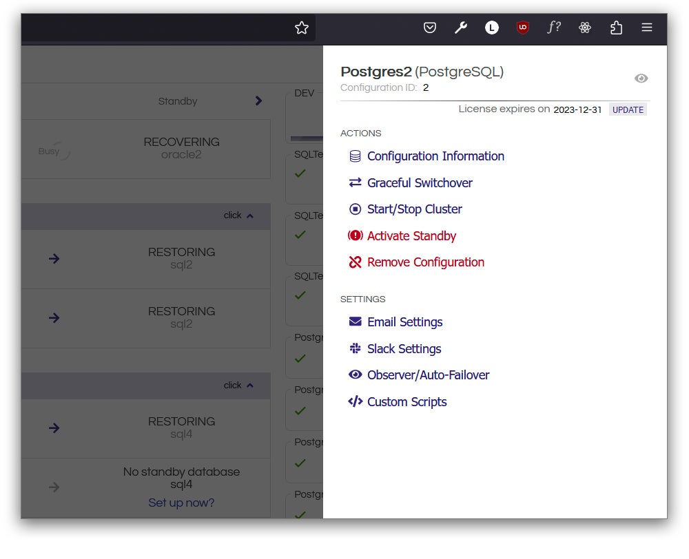Click the Slack logo icon
689x559 pixels.
[x=355, y=348]
